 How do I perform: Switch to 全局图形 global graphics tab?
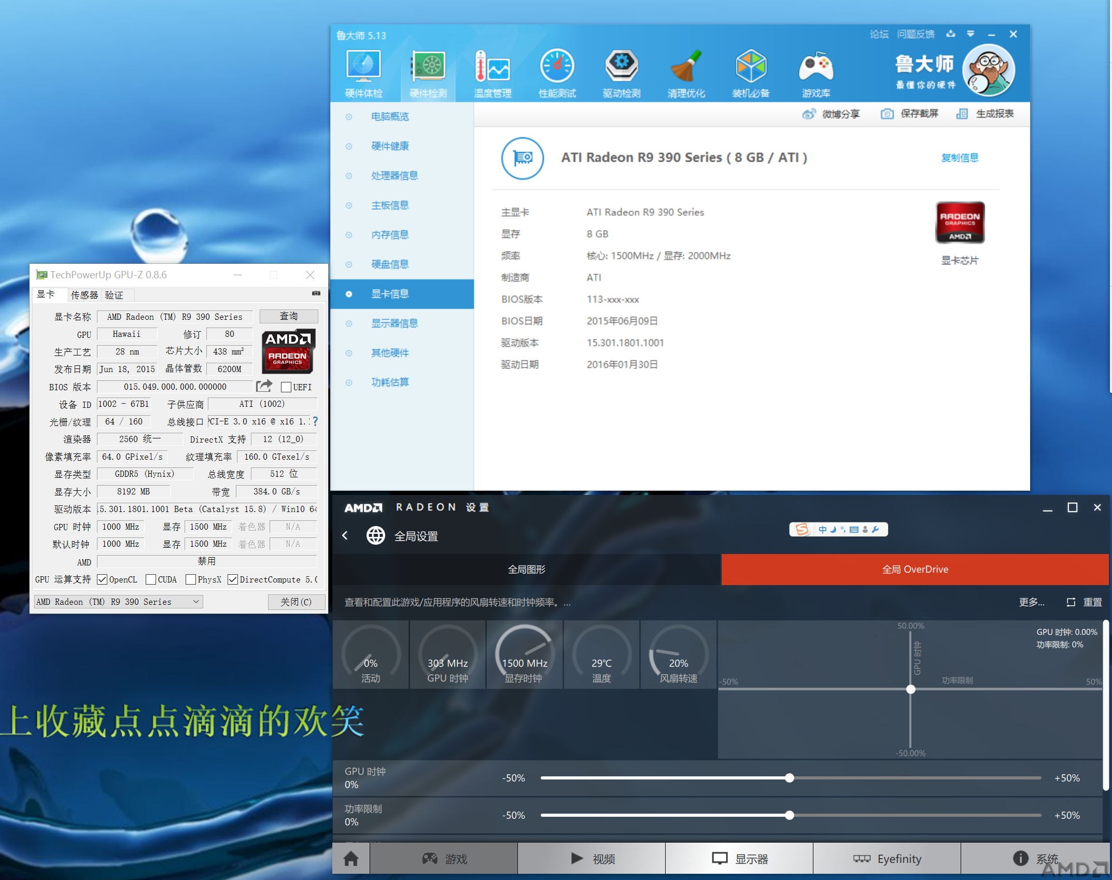coord(526,570)
